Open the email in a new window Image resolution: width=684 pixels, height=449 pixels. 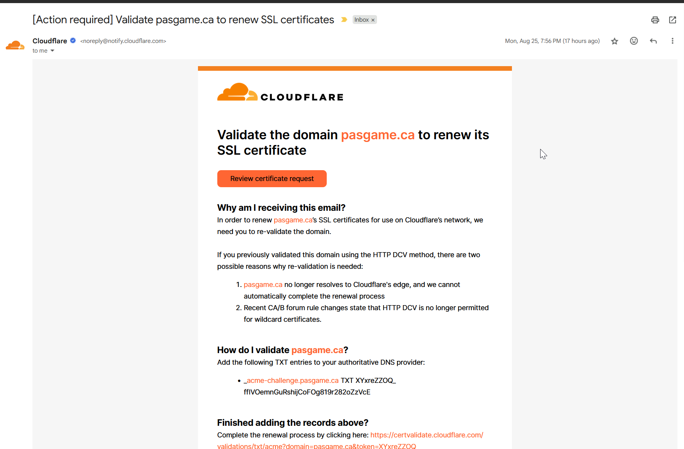[x=673, y=20]
